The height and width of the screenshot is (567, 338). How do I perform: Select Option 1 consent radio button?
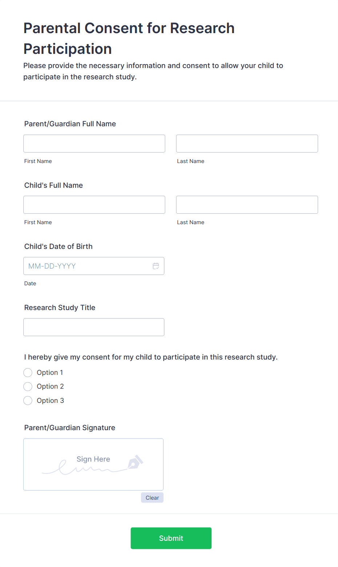tap(28, 372)
